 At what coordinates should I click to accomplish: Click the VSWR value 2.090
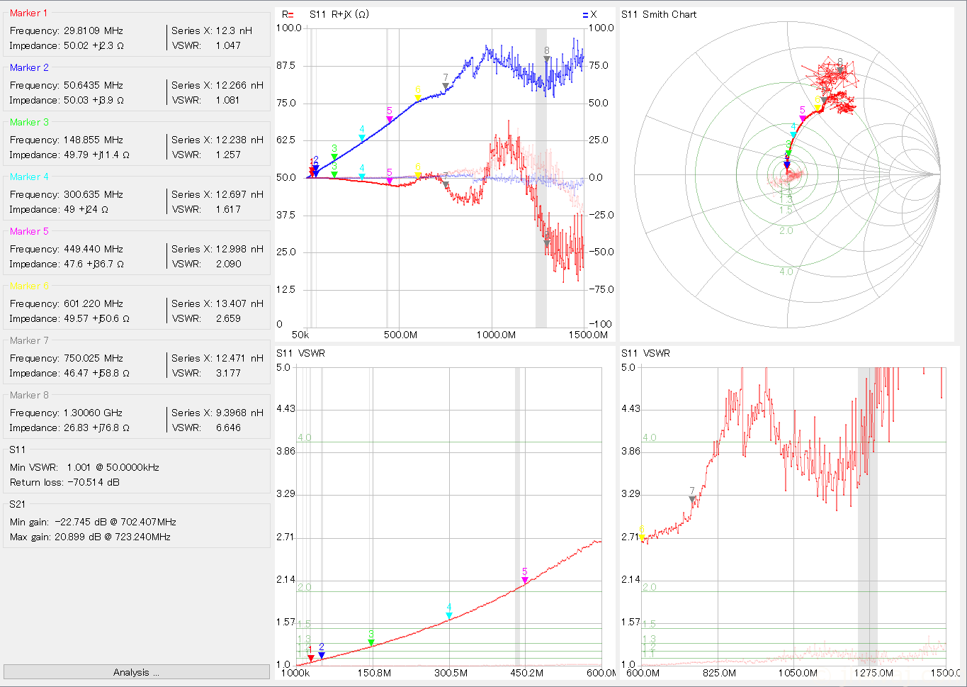(228, 264)
